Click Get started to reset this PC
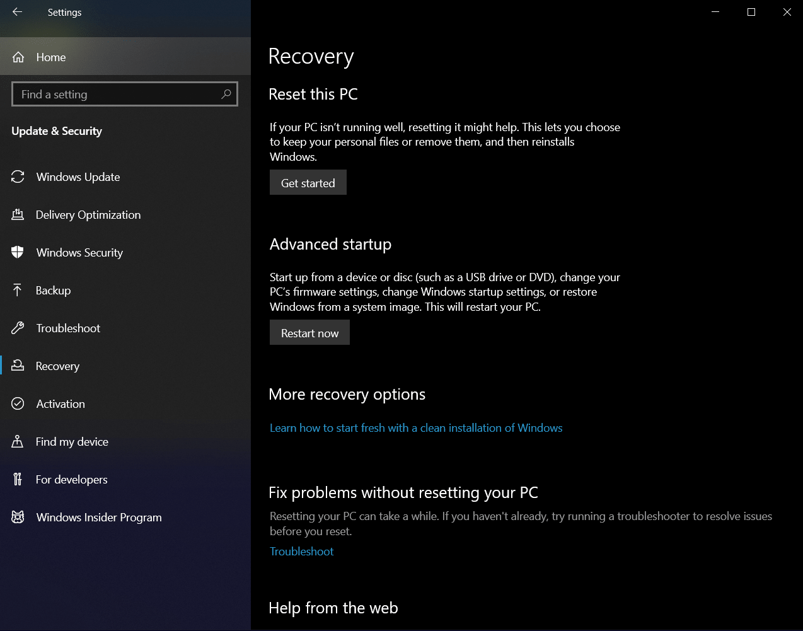This screenshot has width=803, height=631. (x=308, y=183)
